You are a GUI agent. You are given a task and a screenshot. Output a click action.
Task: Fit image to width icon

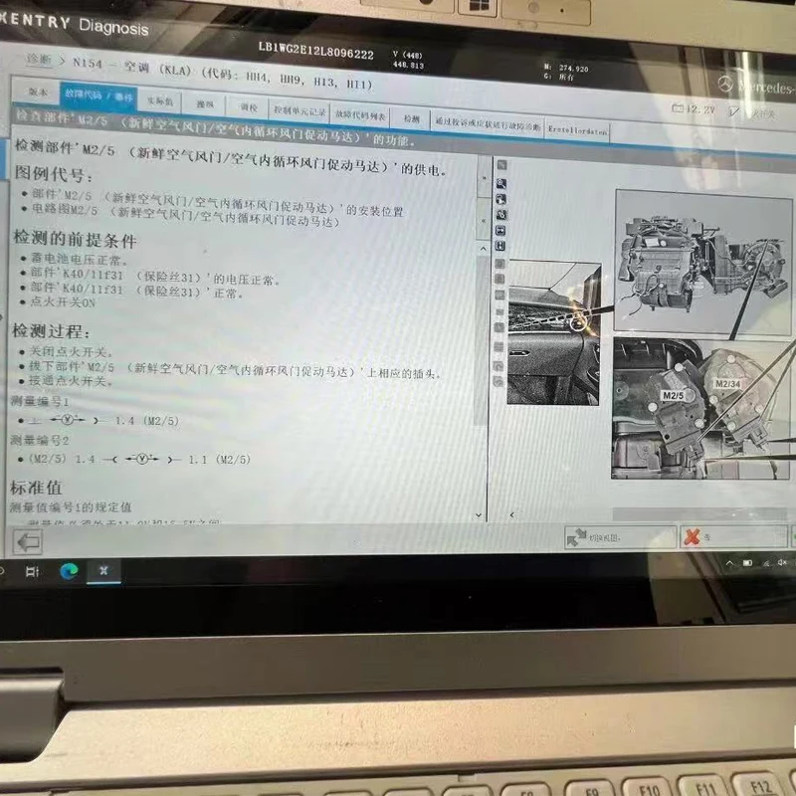pos(500,231)
